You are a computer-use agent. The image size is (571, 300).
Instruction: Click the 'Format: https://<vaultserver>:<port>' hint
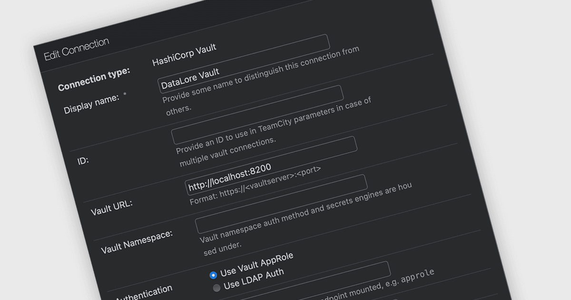[255, 185]
